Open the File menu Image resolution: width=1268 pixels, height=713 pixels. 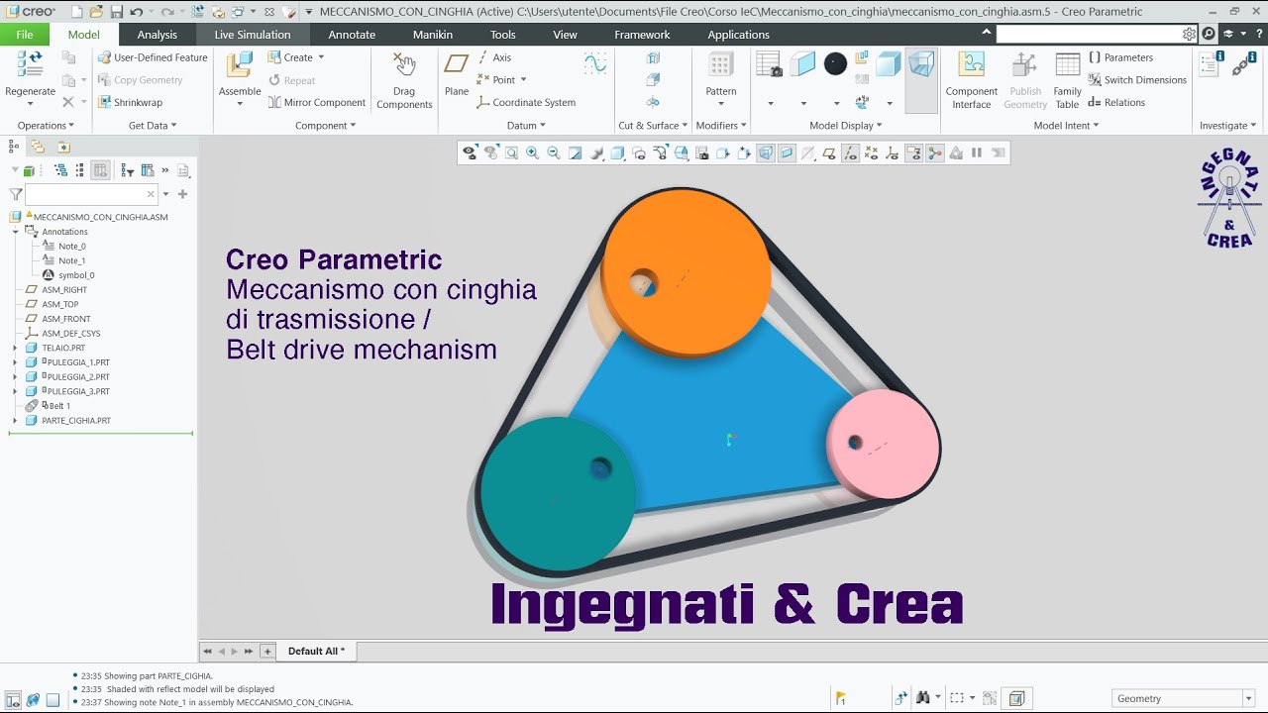click(x=25, y=35)
